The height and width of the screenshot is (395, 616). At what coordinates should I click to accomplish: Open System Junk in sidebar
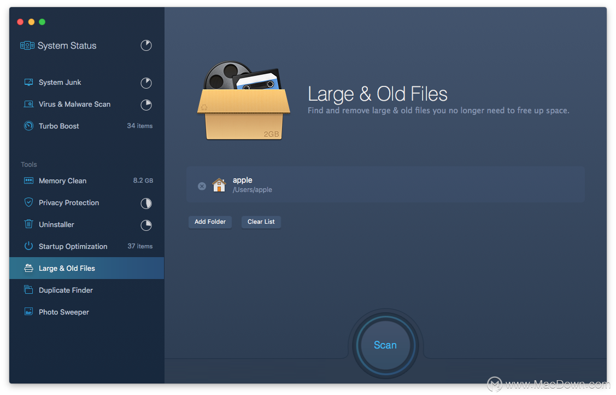click(60, 82)
